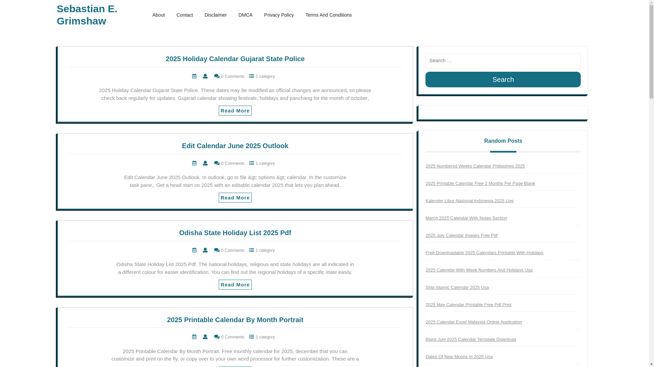
Task: Click the Random Posts heading
Action: point(503,141)
